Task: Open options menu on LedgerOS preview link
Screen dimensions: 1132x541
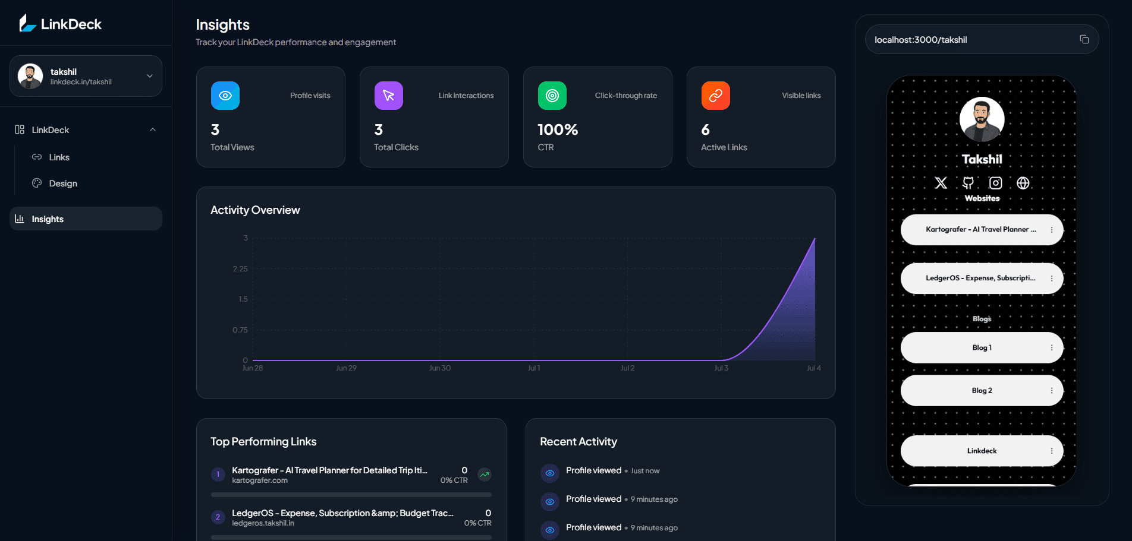Action: tap(1052, 279)
